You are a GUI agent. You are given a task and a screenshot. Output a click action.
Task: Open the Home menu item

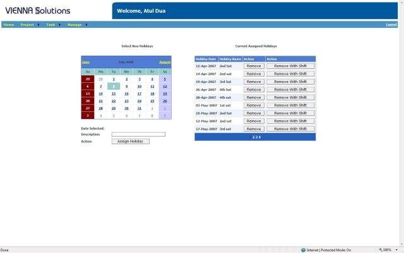point(9,25)
